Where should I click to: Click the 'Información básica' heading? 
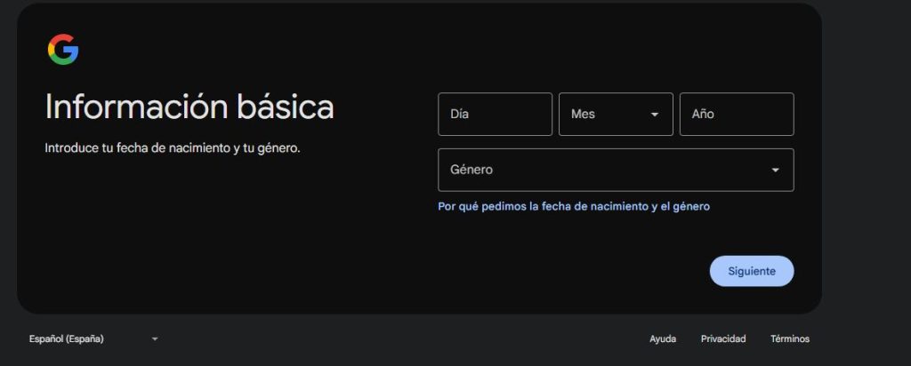point(189,107)
